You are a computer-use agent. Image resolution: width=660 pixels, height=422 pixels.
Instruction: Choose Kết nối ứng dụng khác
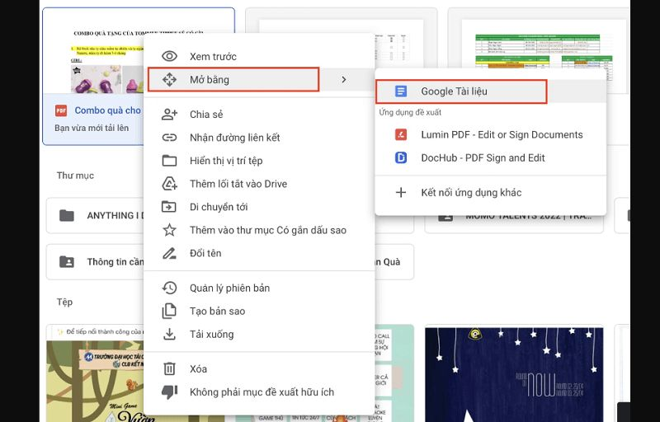(490, 193)
